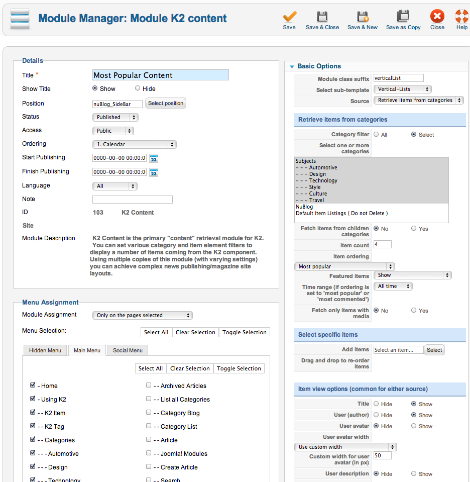This screenshot has width=470, height=482.
Task: Set item Title option to Hide
Action: tap(376, 404)
